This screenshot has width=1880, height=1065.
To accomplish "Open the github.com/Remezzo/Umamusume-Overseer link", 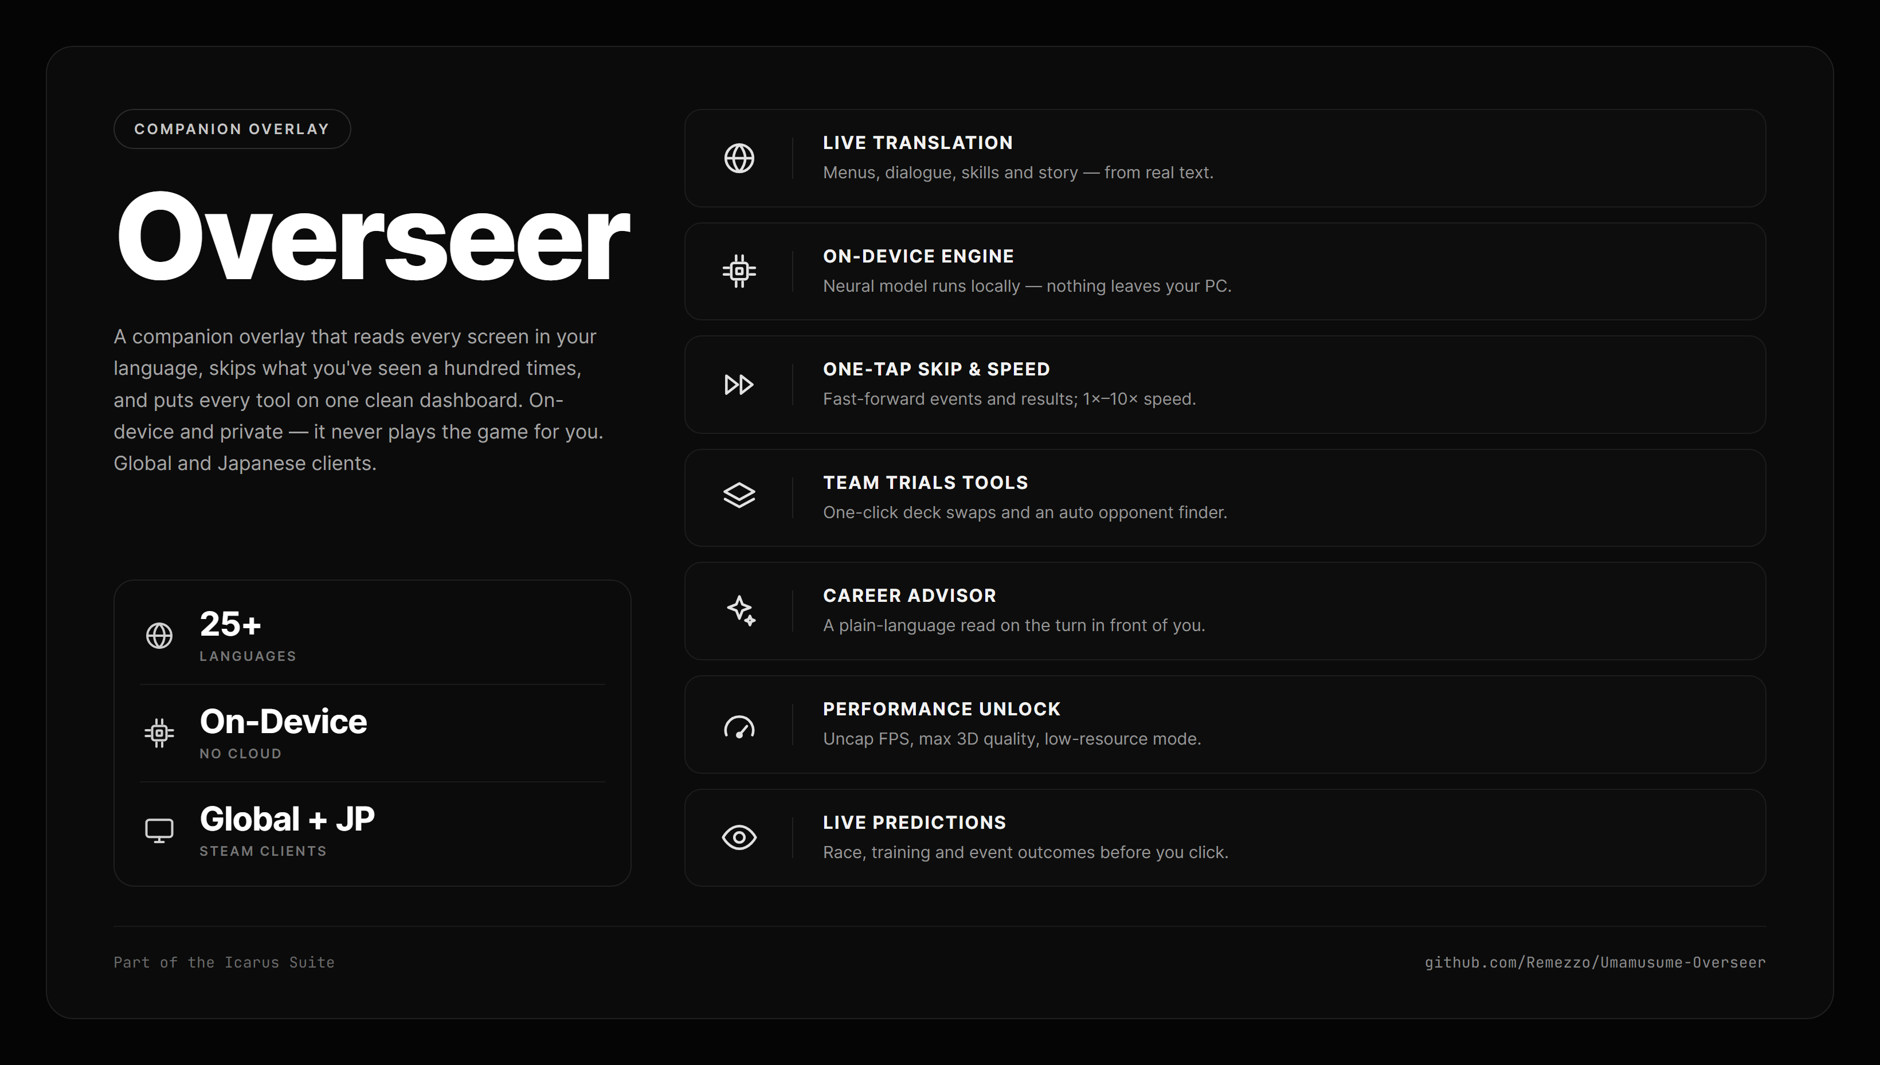I will (1595, 962).
